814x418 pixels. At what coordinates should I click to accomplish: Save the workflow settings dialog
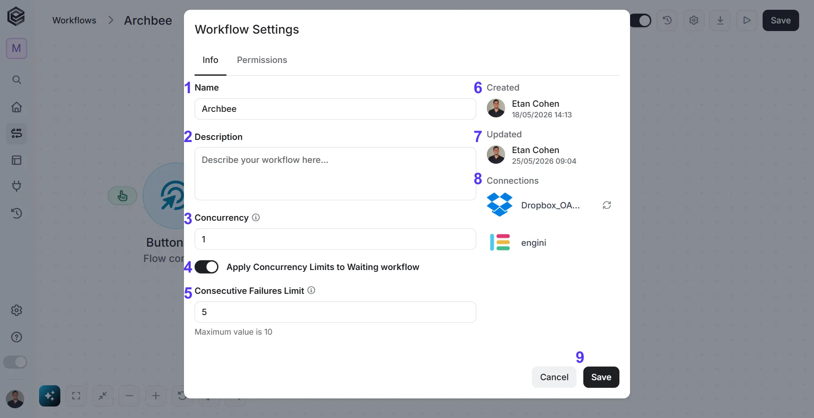click(x=601, y=377)
